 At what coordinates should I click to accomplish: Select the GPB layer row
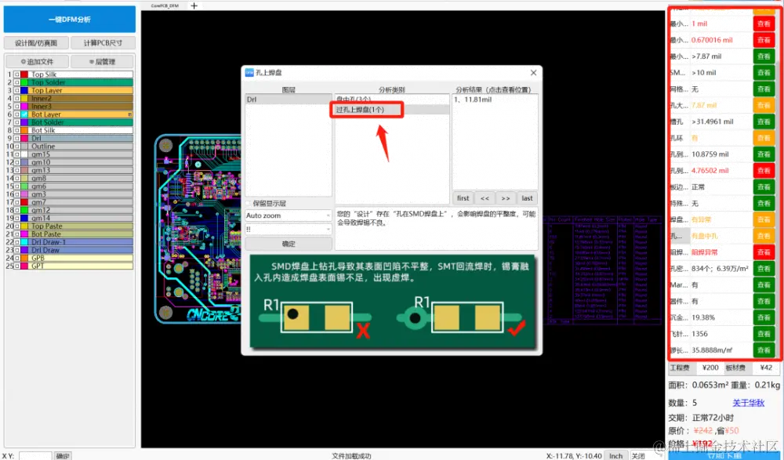click(x=81, y=258)
